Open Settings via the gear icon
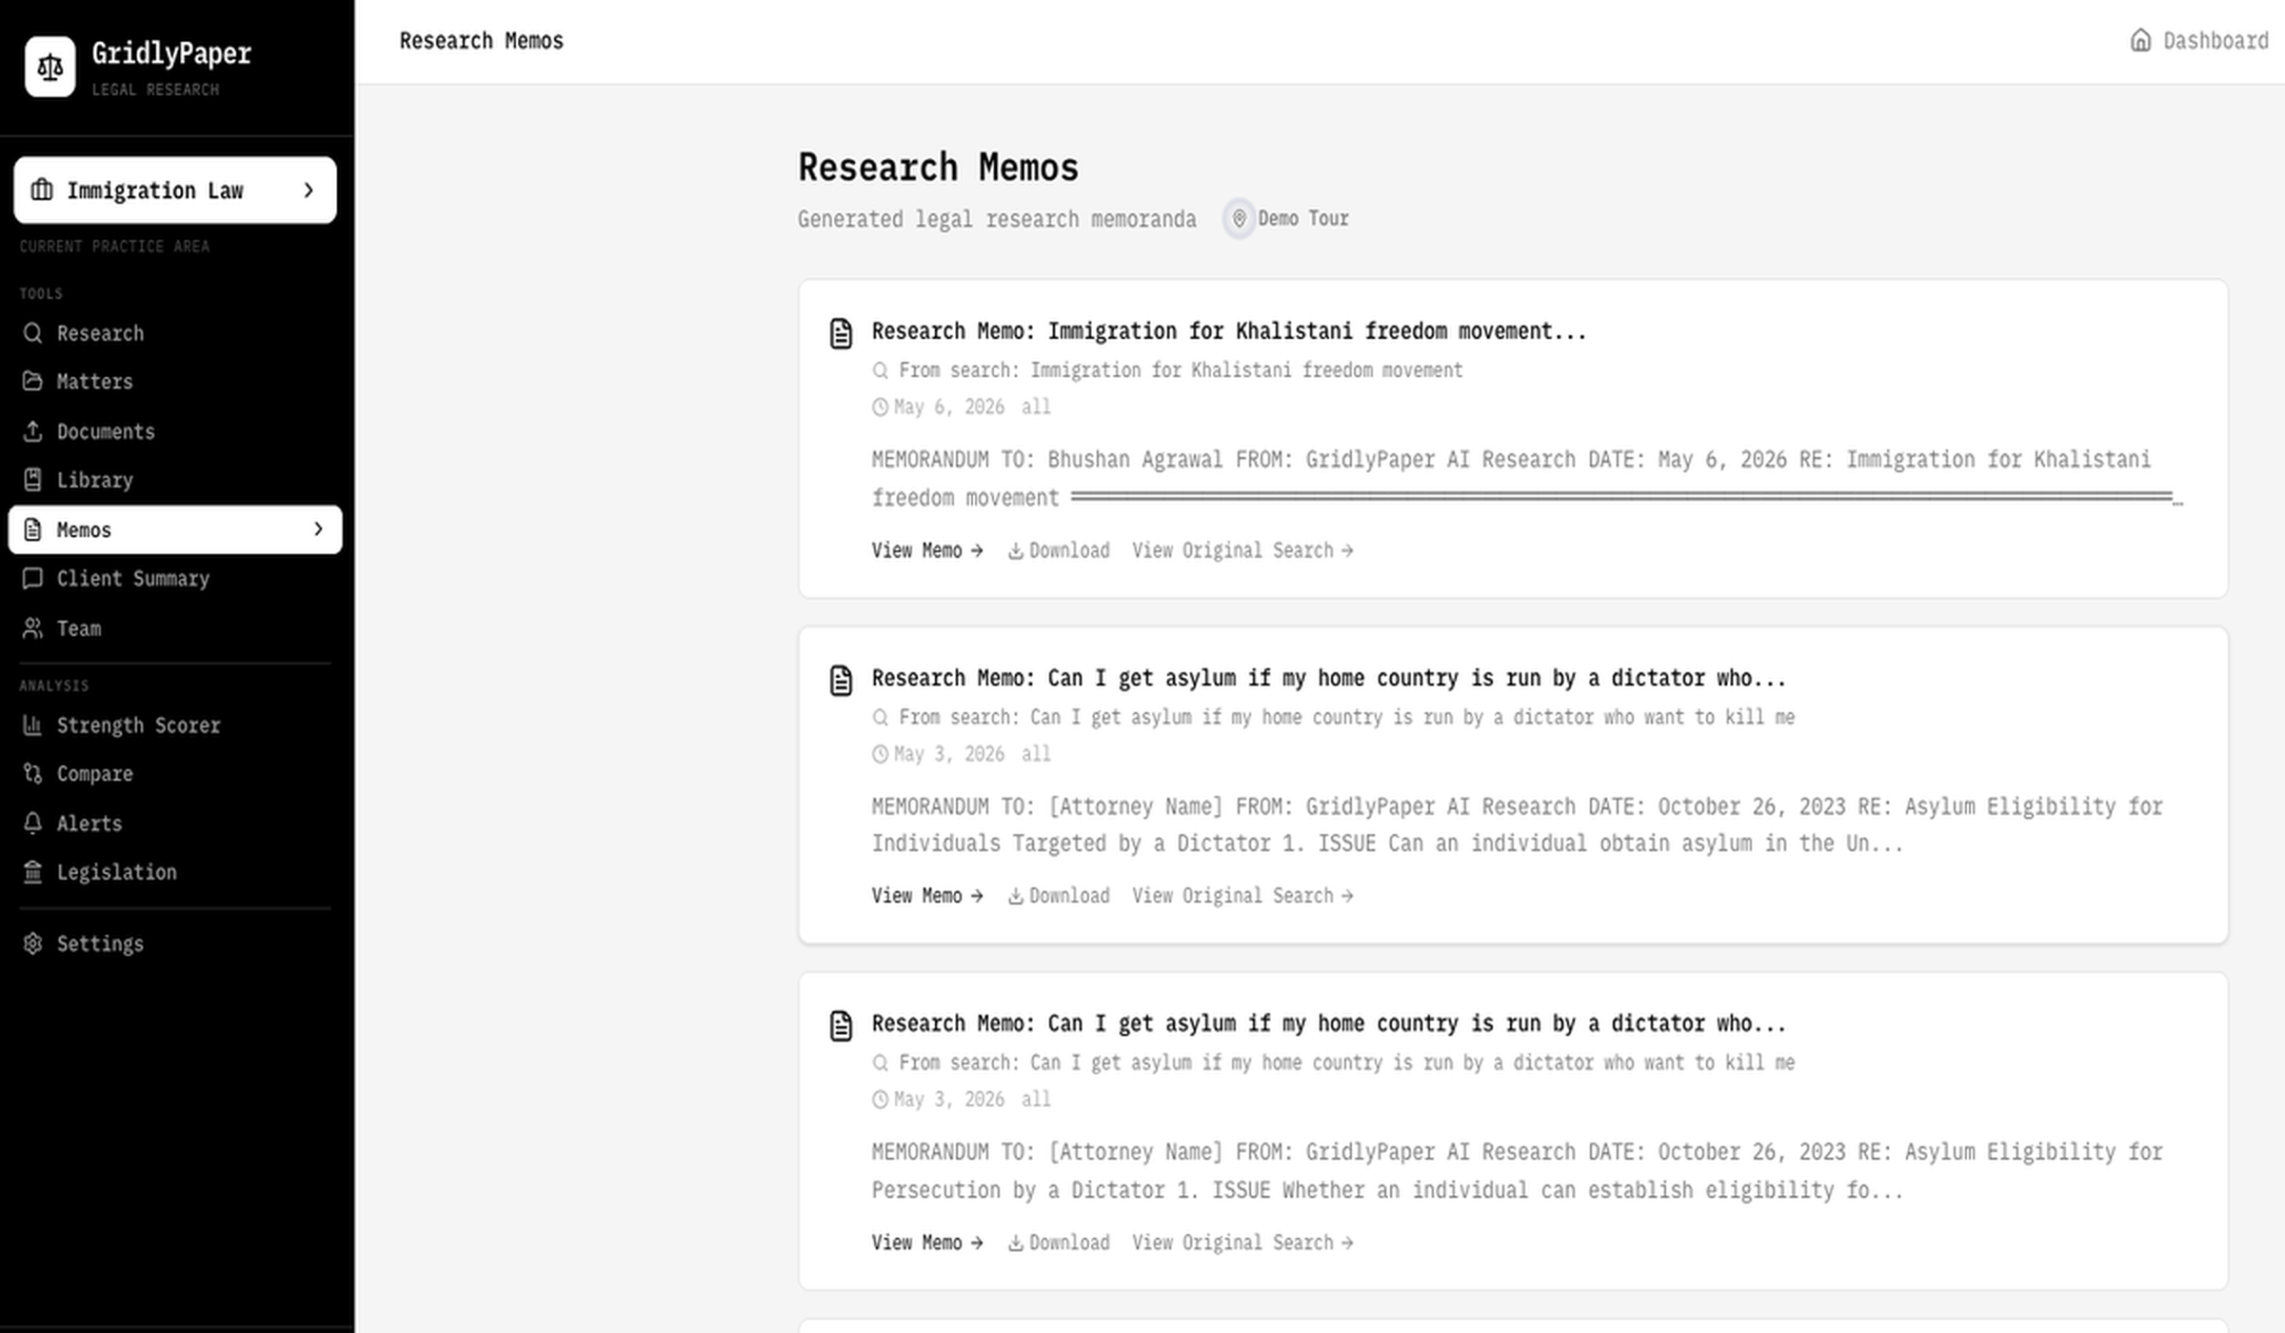The height and width of the screenshot is (1333, 2285). pos(32,943)
